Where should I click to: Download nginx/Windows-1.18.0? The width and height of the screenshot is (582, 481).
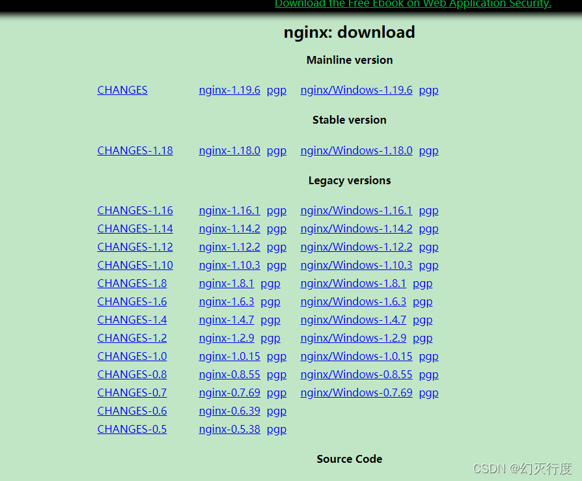(x=356, y=151)
